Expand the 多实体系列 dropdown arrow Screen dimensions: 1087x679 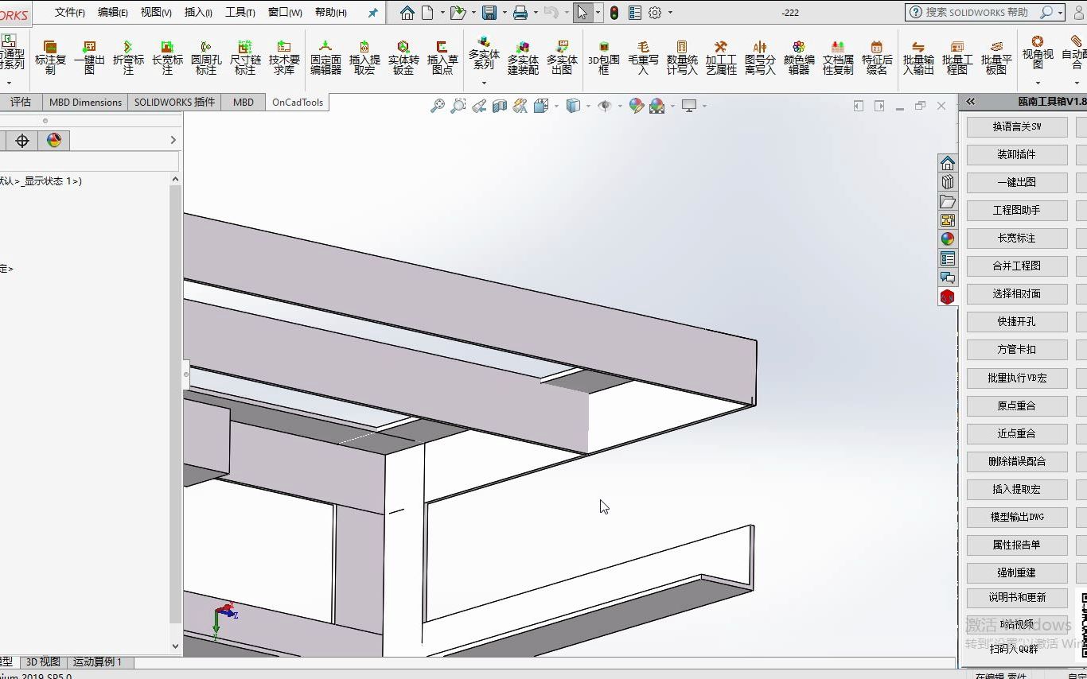484,83
